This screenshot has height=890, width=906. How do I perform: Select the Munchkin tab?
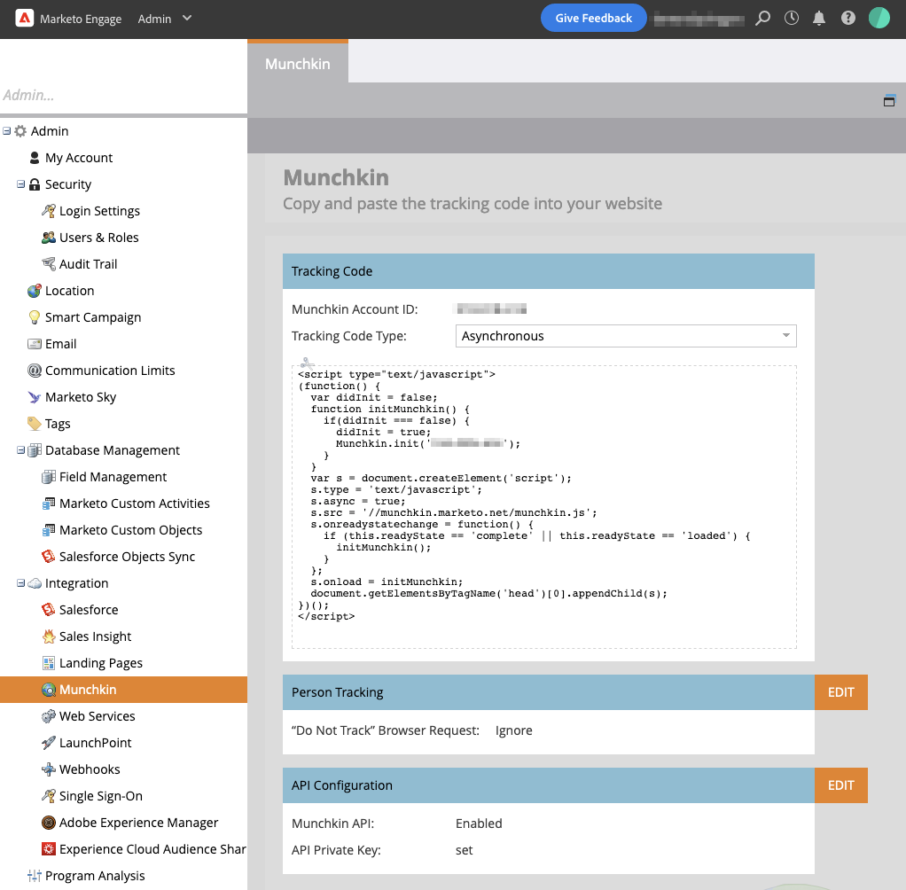(x=298, y=63)
